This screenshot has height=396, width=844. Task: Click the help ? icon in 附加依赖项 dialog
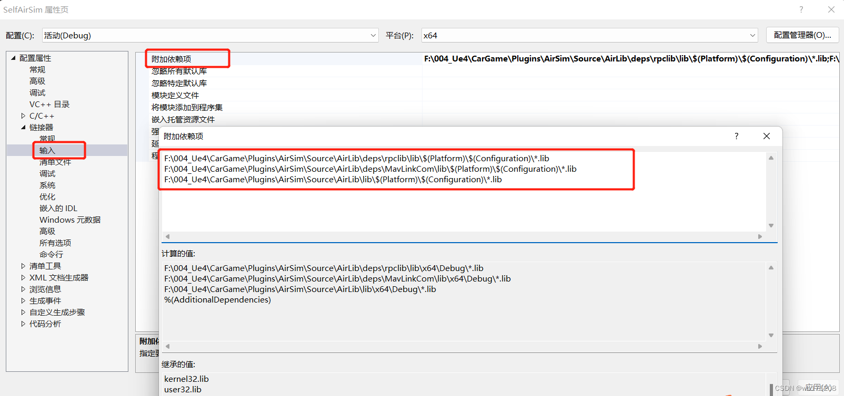[736, 136]
